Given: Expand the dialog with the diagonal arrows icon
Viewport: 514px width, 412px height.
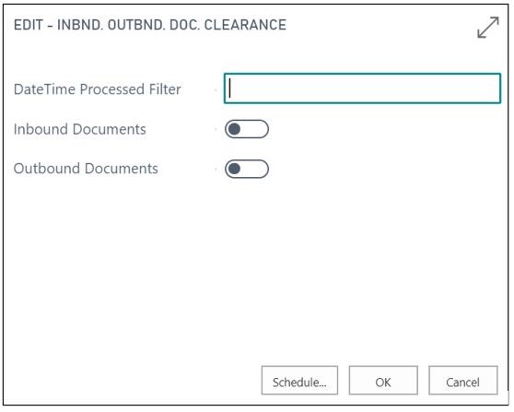Looking at the screenshot, I should (x=488, y=28).
